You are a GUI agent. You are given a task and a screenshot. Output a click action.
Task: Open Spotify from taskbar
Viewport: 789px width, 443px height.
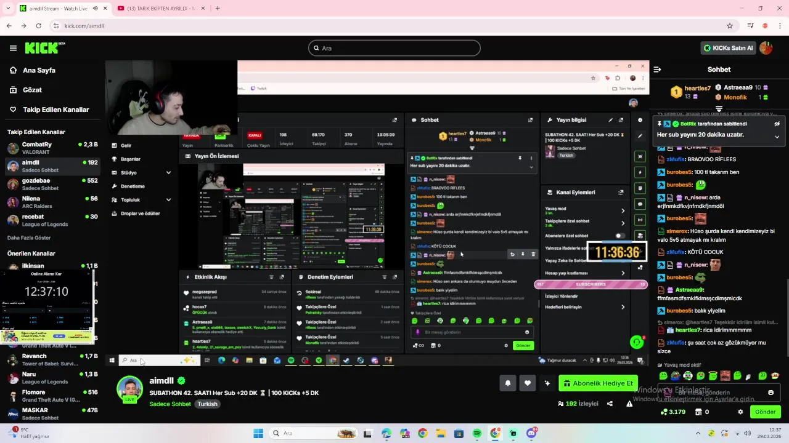coord(477,433)
